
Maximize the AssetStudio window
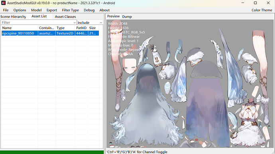coord(255,3)
